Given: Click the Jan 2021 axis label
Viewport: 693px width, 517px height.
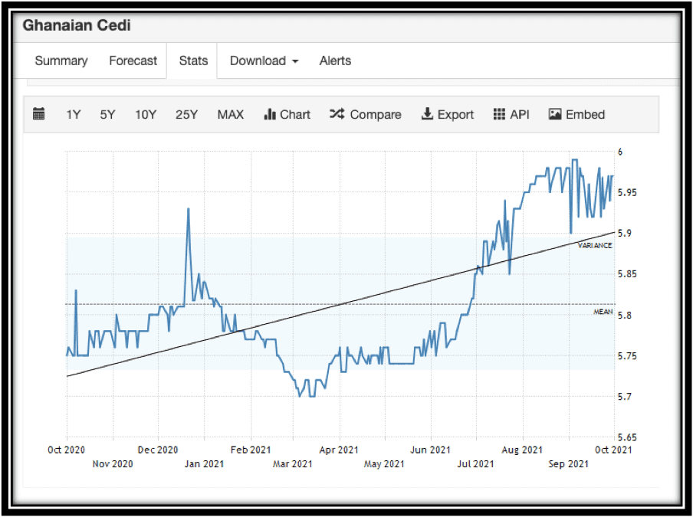Looking at the screenshot, I should tap(204, 464).
